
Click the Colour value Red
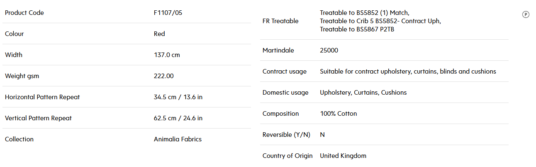[x=159, y=34]
